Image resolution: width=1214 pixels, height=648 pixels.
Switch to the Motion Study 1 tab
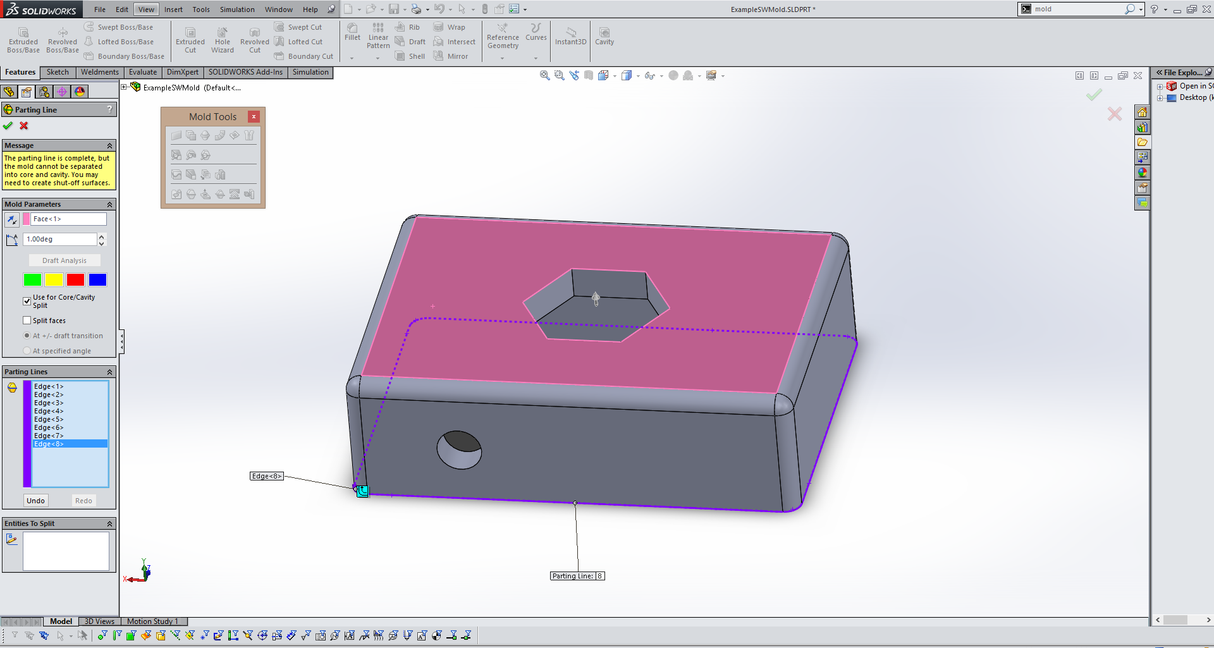click(152, 621)
